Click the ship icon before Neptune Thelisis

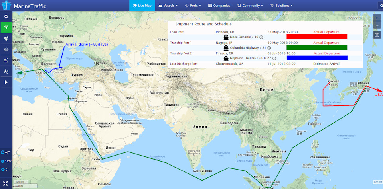[226, 58]
